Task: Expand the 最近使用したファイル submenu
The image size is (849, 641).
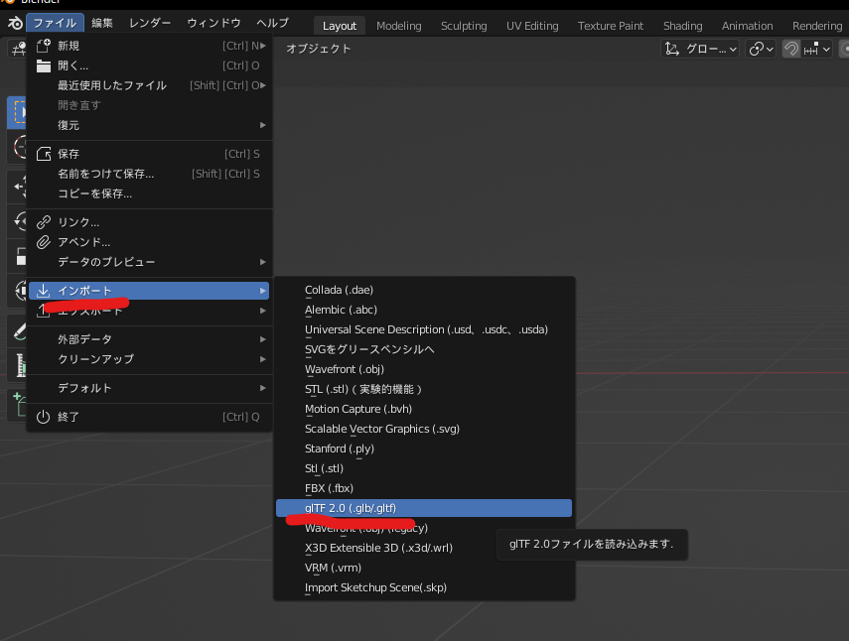Action: click(149, 85)
